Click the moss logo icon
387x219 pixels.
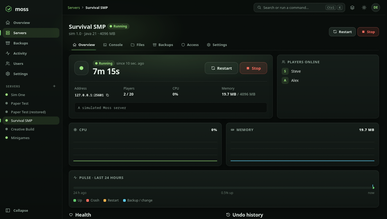(x=9, y=9)
